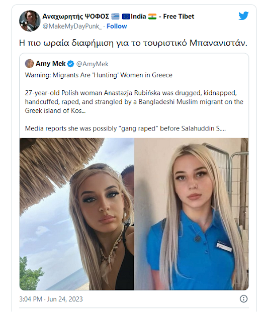This screenshot has height=321, width=262.
Task: Open the right blue polo shirt photo
Action: (x=192, y=214)
